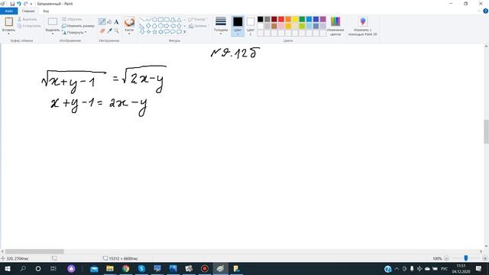
Task: Open Edit colors (Изменение цветов) dialog
Action: (335, 26)
